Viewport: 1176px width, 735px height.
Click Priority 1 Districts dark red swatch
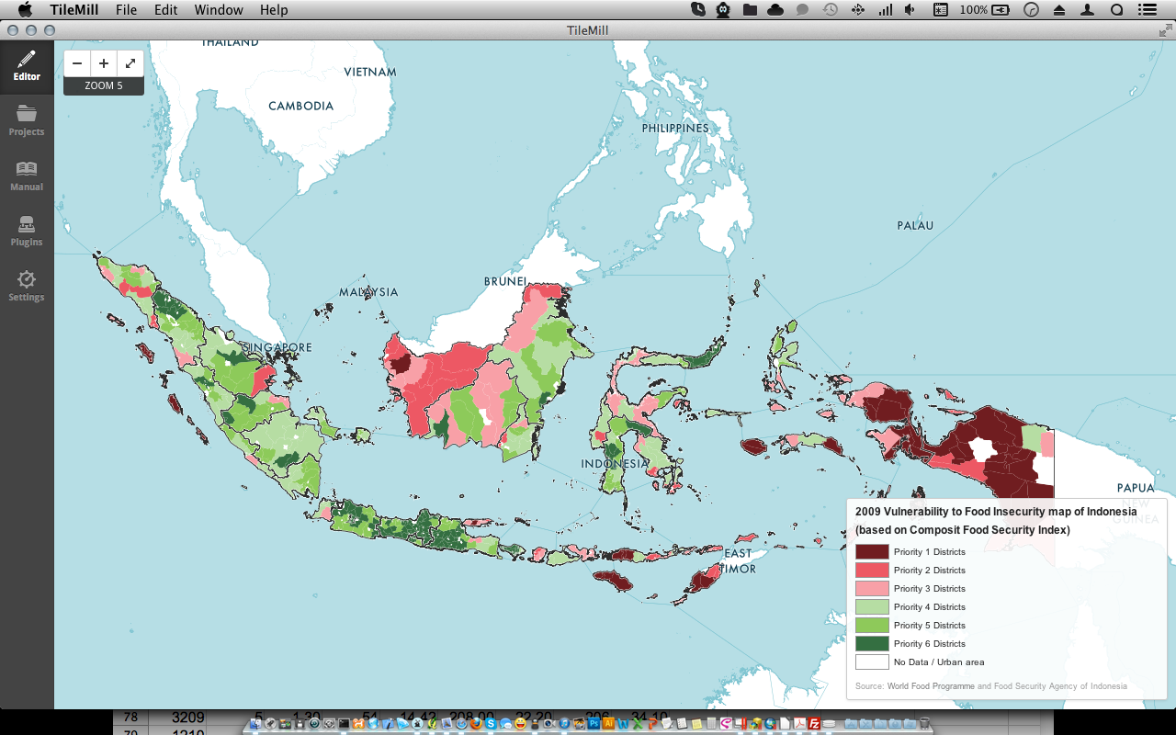coord(872,551)
